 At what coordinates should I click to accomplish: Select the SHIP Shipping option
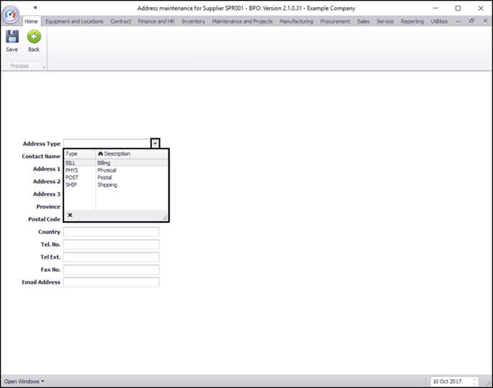[117, 184]
